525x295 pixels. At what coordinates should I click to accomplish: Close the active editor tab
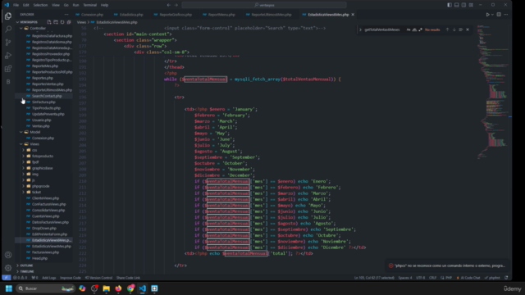coord(353,15)
